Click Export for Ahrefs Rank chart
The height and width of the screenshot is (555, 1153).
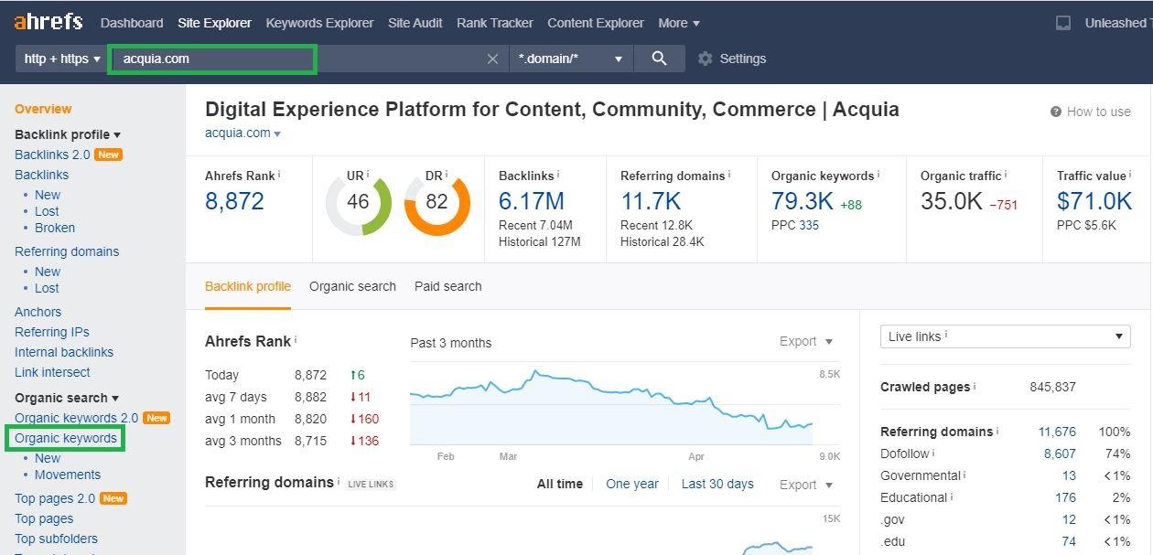tap(805, 341)
